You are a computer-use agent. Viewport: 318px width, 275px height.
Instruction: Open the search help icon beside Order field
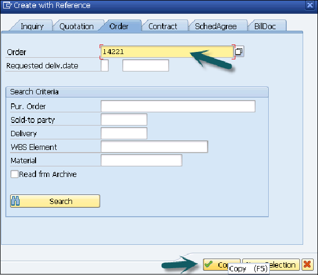click(239, 51)
